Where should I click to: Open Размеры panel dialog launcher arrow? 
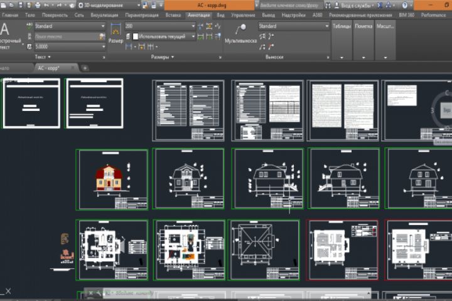[220, 57]
